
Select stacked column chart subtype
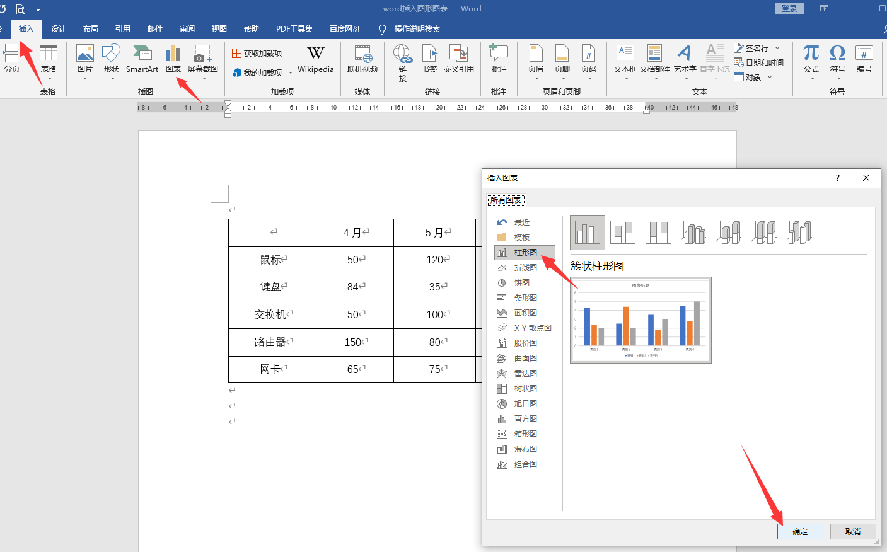coord(623,233)
